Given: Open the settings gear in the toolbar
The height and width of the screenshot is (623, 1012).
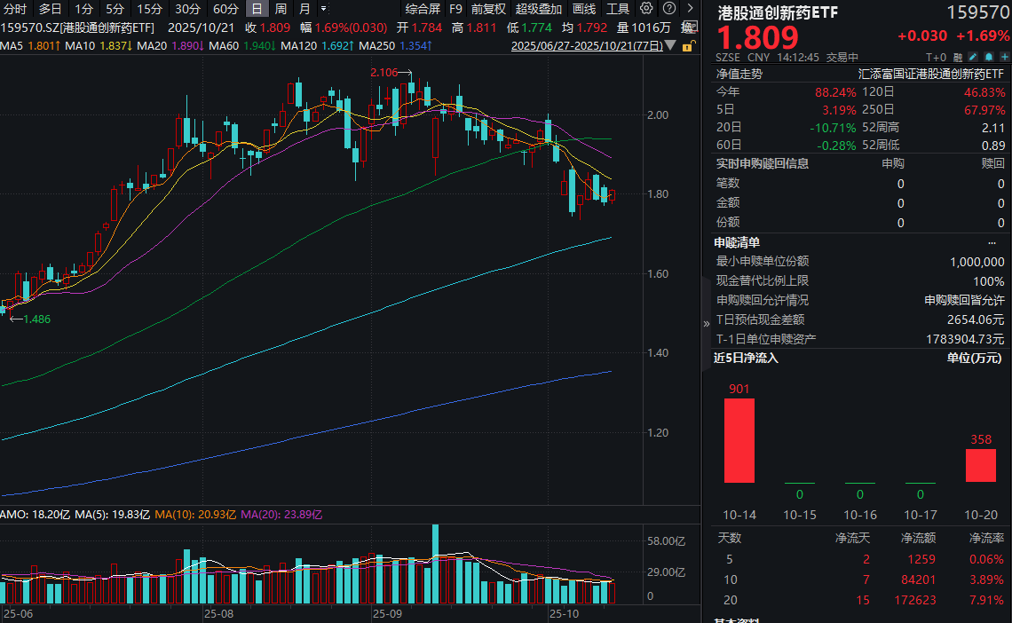Looking at the screenshot, I should tap(645, 8).
